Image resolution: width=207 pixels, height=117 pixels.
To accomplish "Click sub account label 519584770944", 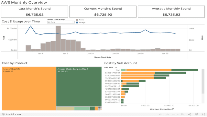I will point(113,73).
